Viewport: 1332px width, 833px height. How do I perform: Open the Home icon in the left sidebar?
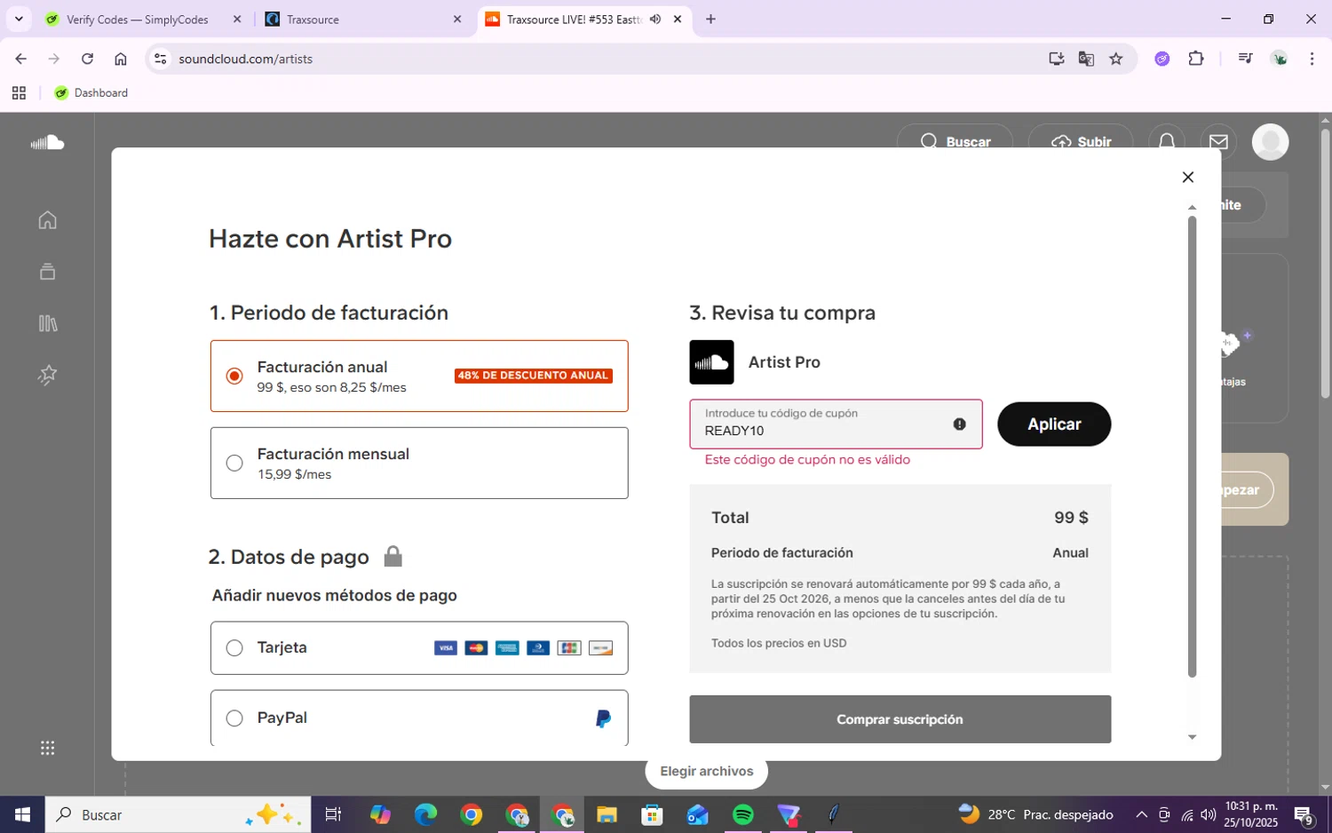[x=48, y=220]
